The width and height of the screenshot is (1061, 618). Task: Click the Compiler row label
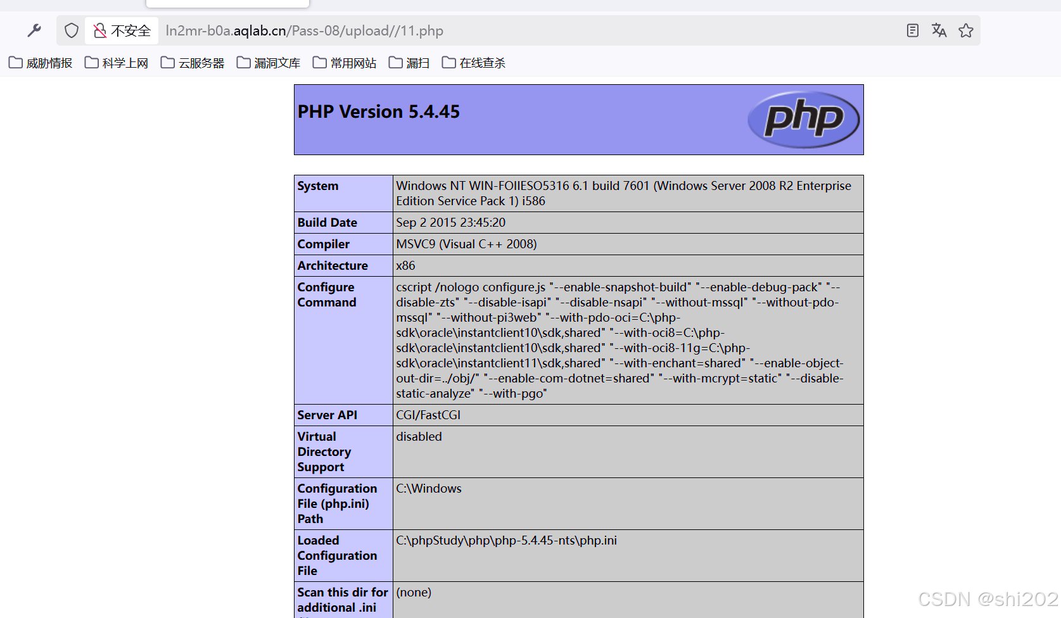pos(324,244)
